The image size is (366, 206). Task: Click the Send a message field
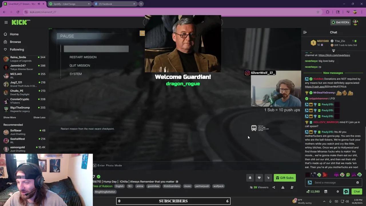coord(334,183)
